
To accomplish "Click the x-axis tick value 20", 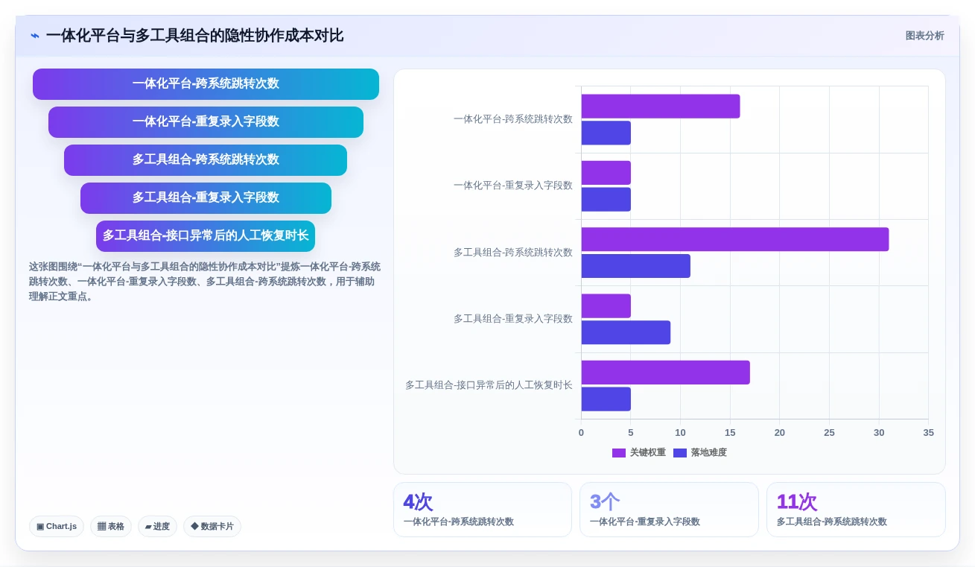I will (780, 433).
